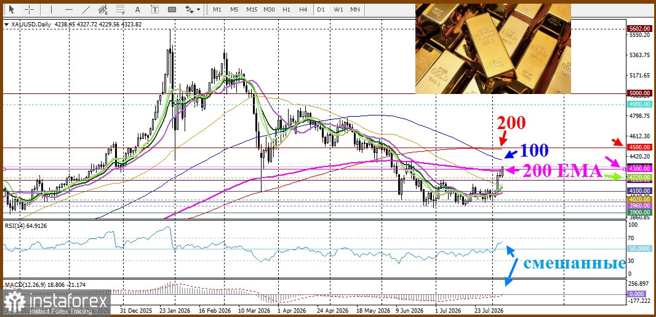
Task: Click the 10 Mar 2026 date label
Action: pyautogui.click(x=255, y=311)
